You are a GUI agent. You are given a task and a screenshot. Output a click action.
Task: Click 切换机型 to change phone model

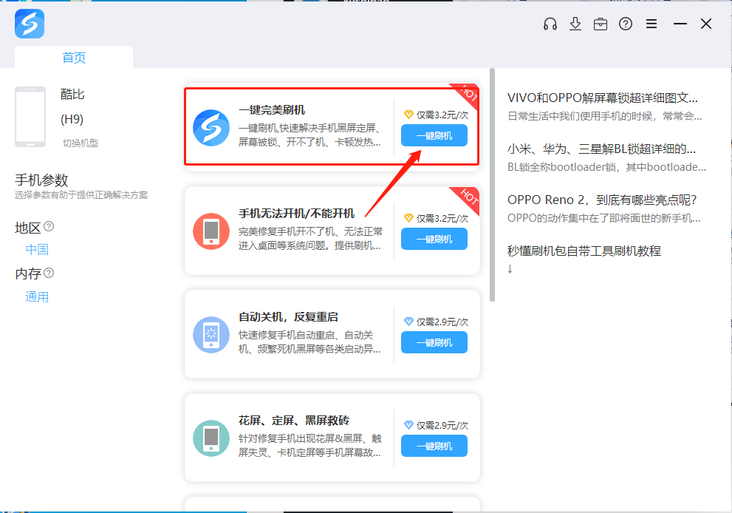(81, 143)
